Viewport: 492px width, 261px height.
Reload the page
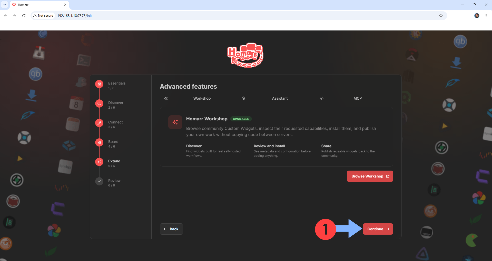point(24,16)
